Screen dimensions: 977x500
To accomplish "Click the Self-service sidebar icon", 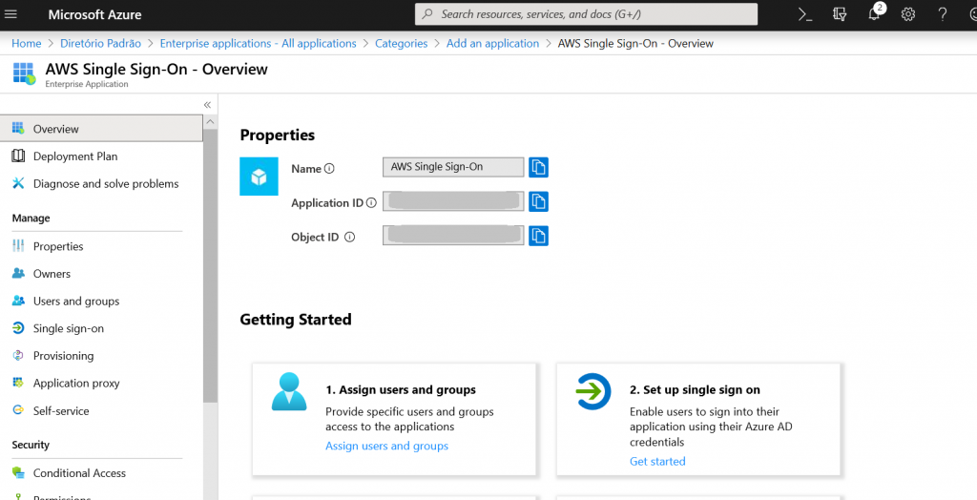I will pyautogui.click(x=18, y=410).
